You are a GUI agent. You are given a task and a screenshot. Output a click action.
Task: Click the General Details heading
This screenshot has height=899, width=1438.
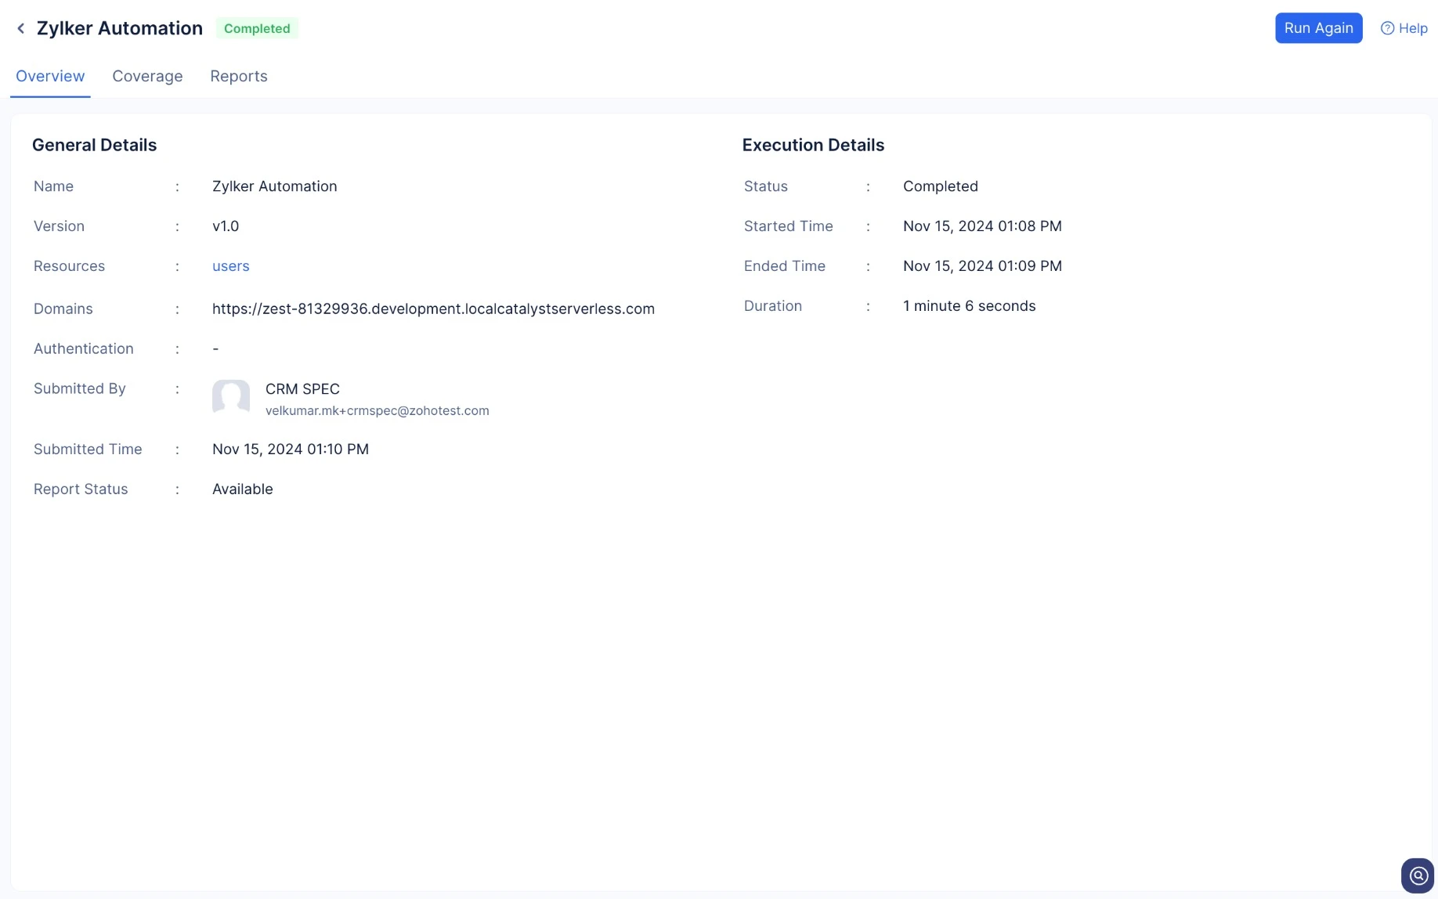95,145
